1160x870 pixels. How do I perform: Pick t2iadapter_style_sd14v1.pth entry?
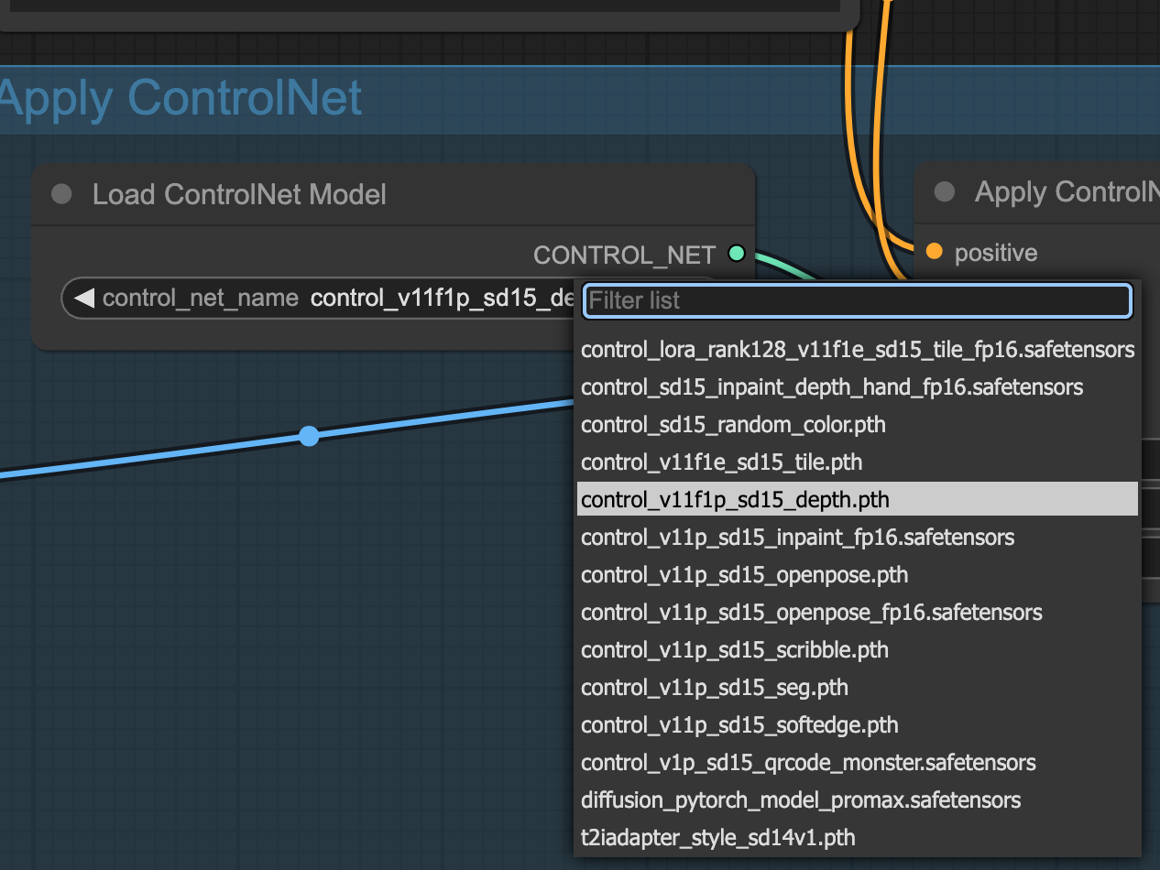point(717,838)
